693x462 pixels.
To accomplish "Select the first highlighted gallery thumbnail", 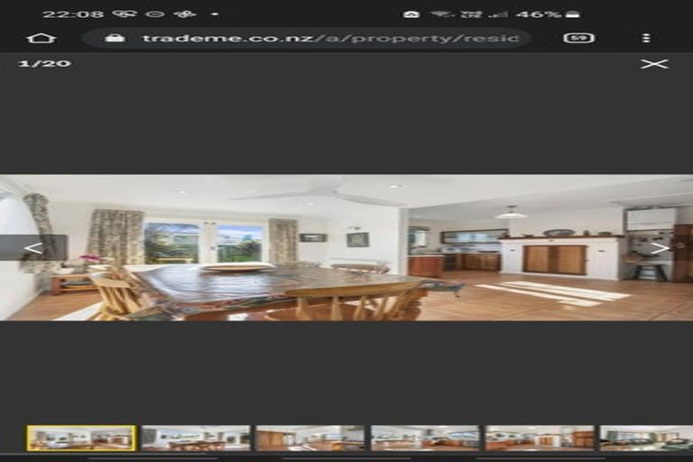I will pyautogui.click(x=81, y=439).
